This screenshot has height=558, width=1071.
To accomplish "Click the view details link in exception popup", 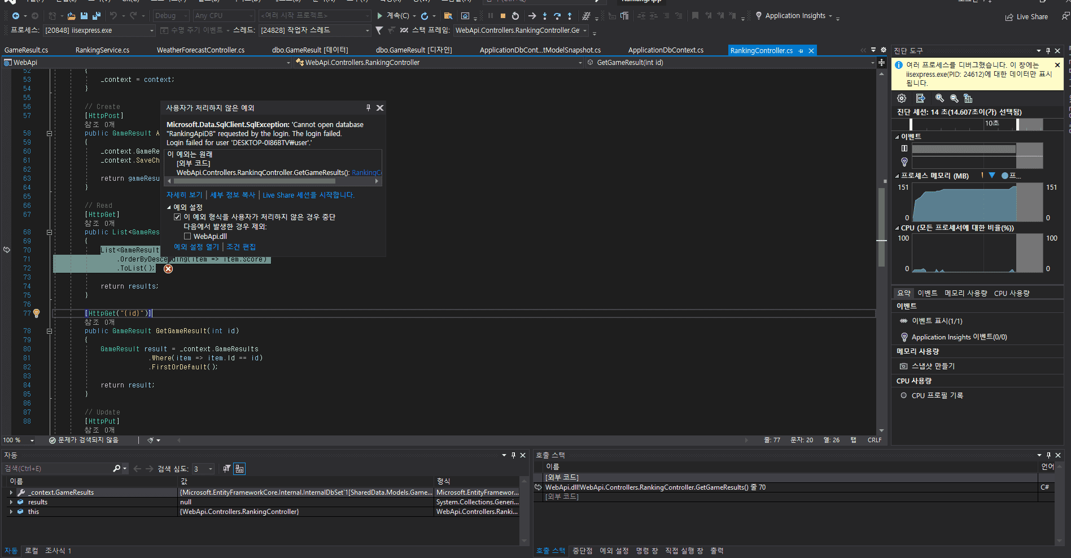I will (x=184, y=195).
